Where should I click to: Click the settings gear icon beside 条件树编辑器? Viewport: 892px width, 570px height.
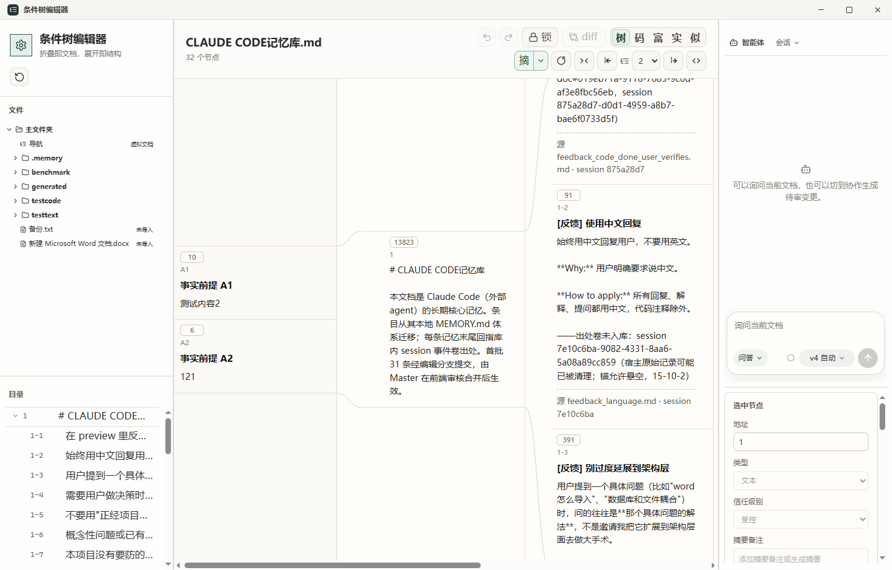[x=21, y=45]
